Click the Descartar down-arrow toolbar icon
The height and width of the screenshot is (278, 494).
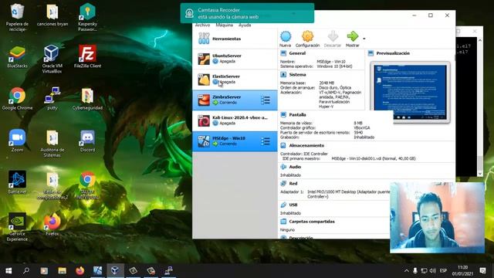pyautogui.click(x=333, y=36)
